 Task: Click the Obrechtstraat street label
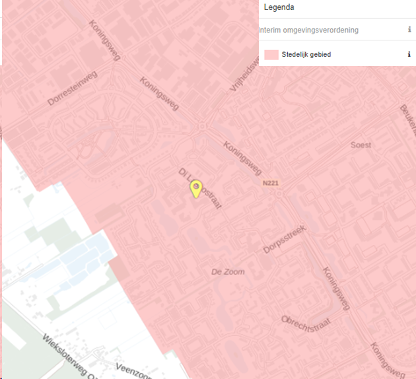(306, 324)
